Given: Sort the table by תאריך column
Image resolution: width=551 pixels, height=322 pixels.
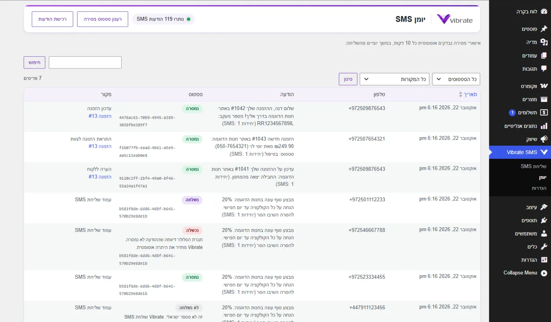Looking at the screenshot, I should [470, 94].
